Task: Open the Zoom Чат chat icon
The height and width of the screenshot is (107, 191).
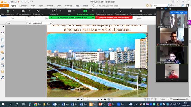Action: (x=69, y=12)
